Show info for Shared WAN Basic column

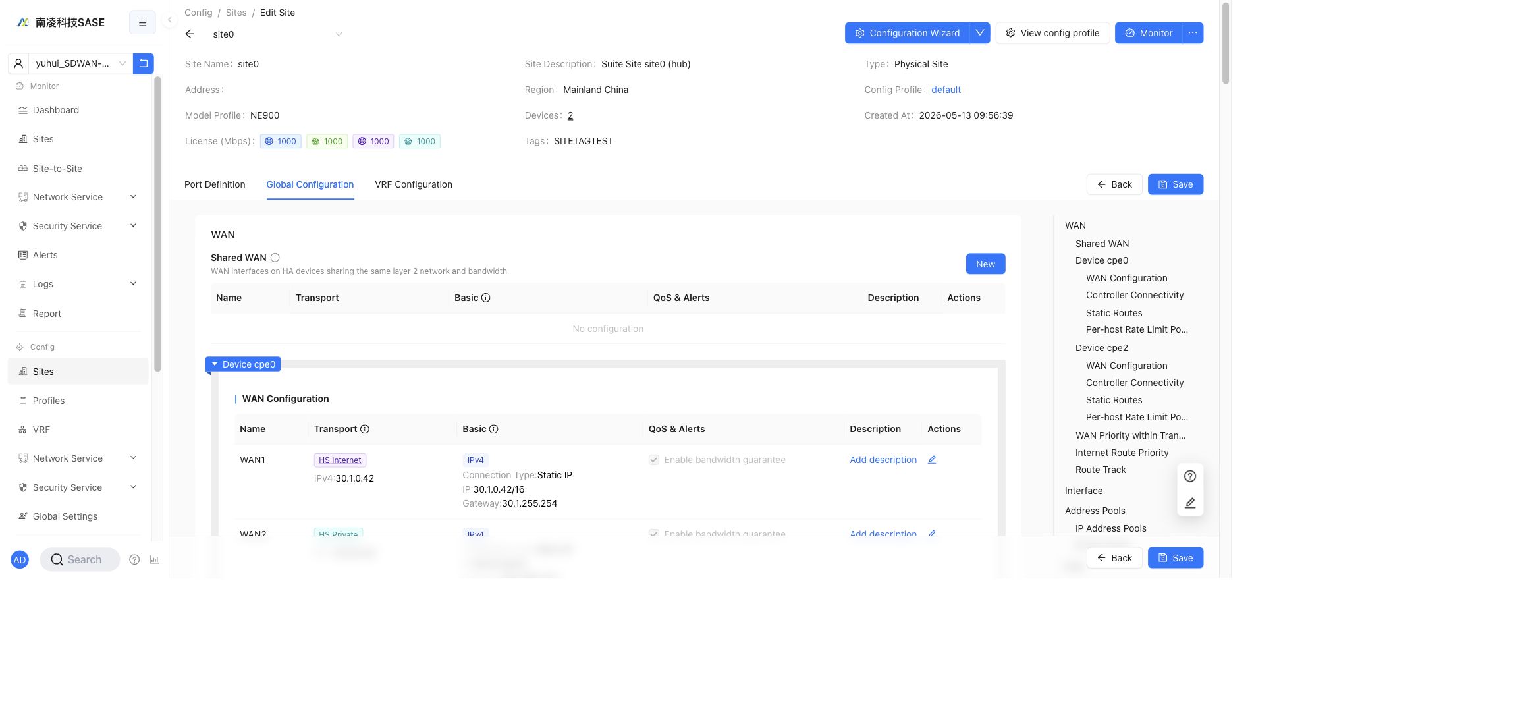click(486, 298)
